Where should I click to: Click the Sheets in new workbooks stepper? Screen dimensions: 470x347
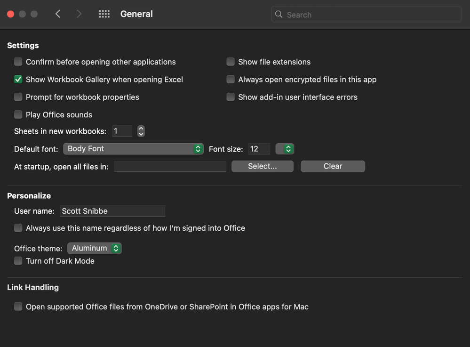[141, 131]
